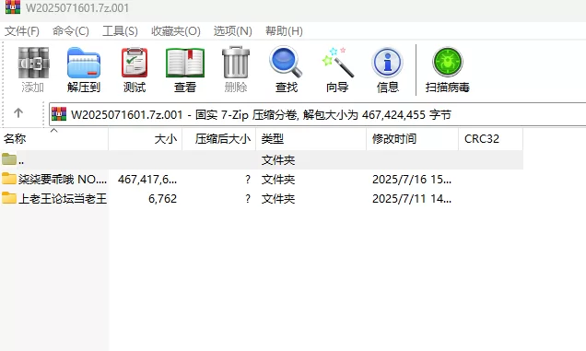Select the parent '..' folder icon
The width and height of the screenshot is (586, 351).
9,159
